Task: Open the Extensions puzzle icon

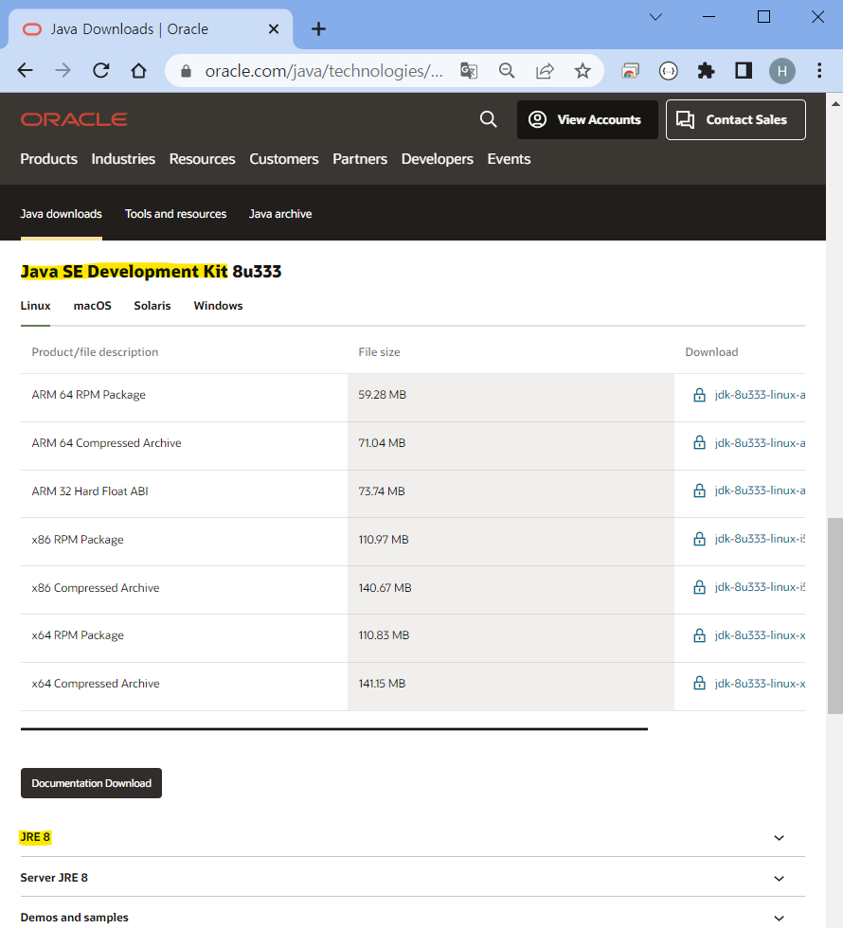Action: [x=707, y=71]
